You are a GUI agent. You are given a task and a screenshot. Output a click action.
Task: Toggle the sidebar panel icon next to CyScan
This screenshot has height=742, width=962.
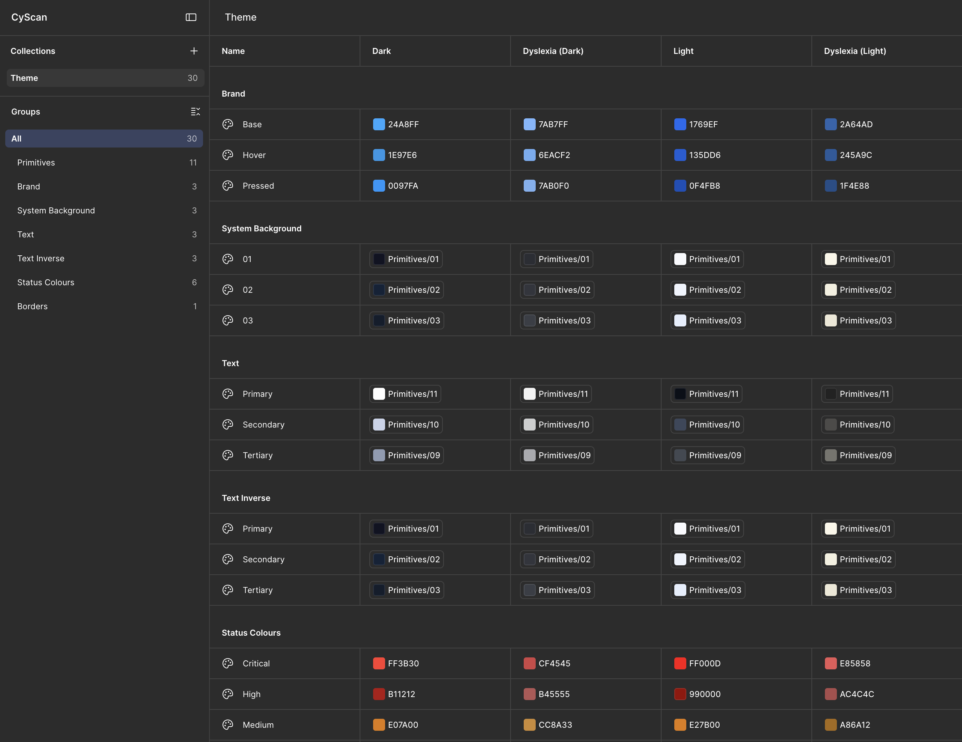[x=191, y=17]
